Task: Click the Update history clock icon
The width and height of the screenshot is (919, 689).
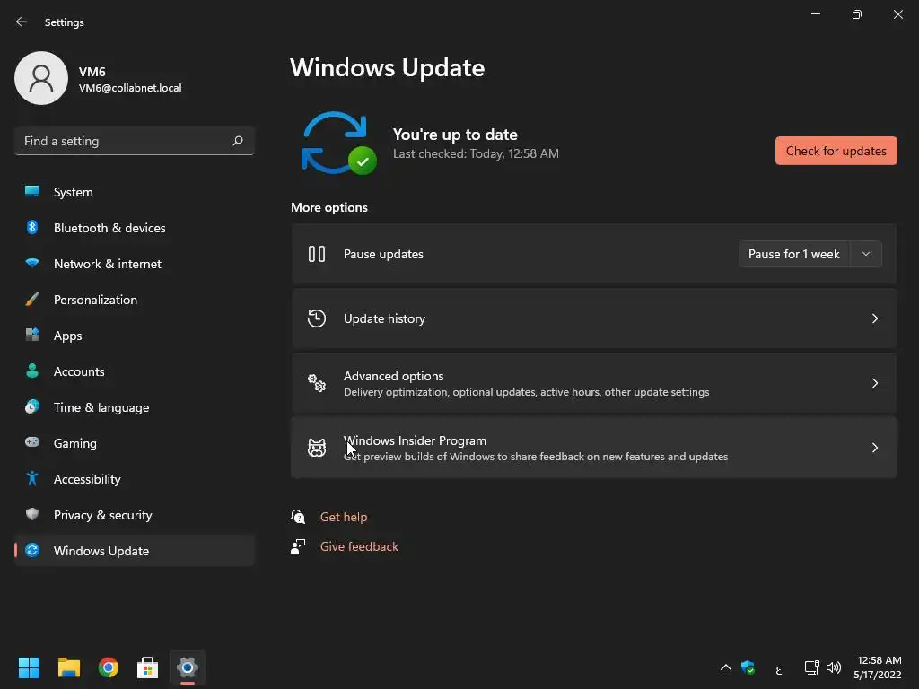Action: [317, 318]
